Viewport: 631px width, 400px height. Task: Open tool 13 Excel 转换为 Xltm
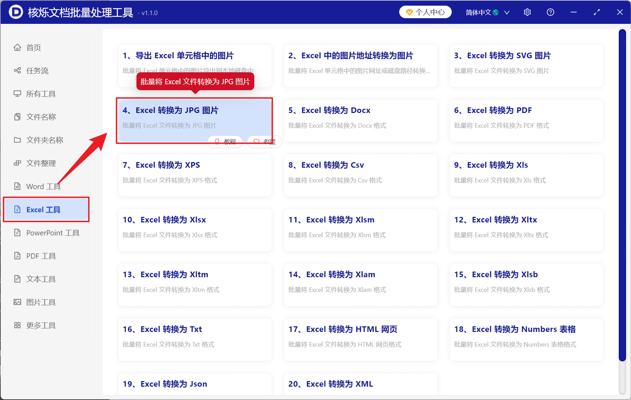tap(195, 285)
